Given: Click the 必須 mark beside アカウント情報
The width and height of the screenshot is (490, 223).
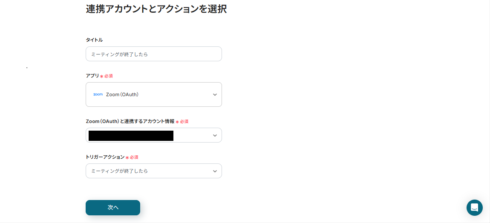Looking at the screenshot, I should coord(184,122).
